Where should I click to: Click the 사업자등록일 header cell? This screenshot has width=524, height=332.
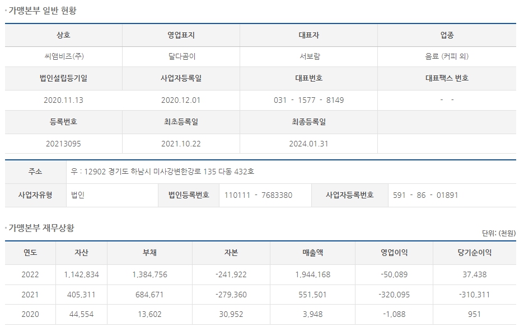(x=181, y=78)
